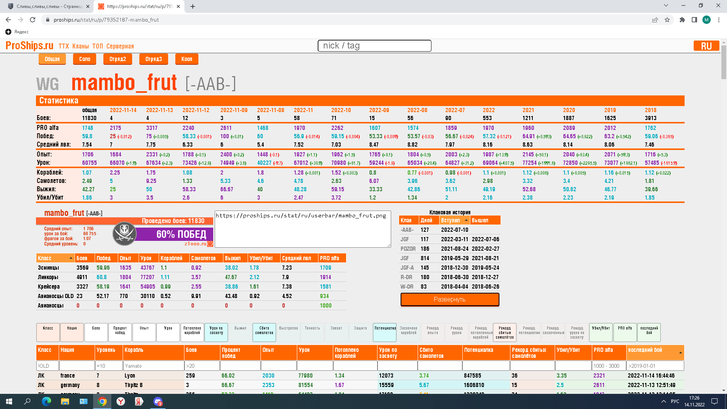Open a new browser tab with the plus icon
This screenshot has height=409, width=727.
click(193, 6)
